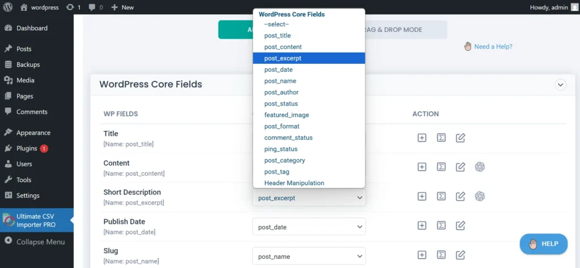Viewport: 580px width, 268px height.
Task: Click the OpenAI icon in Short Description row
Action: pyautogui.click(x=480, y=196)
